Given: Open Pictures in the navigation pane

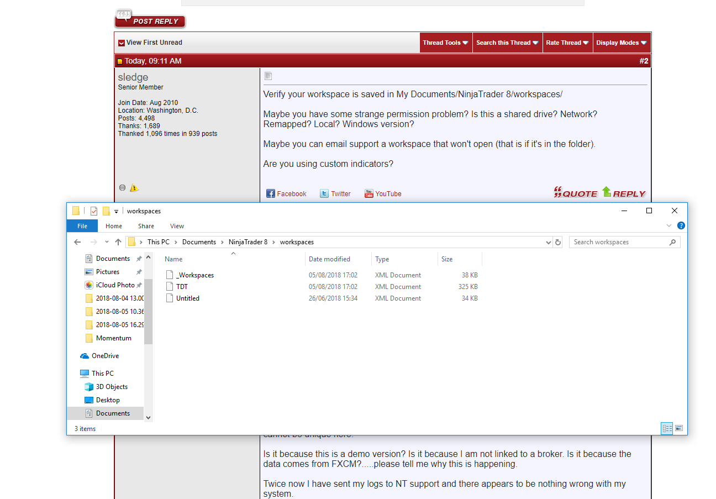Looking at the screenshot, I should [108, 272].
